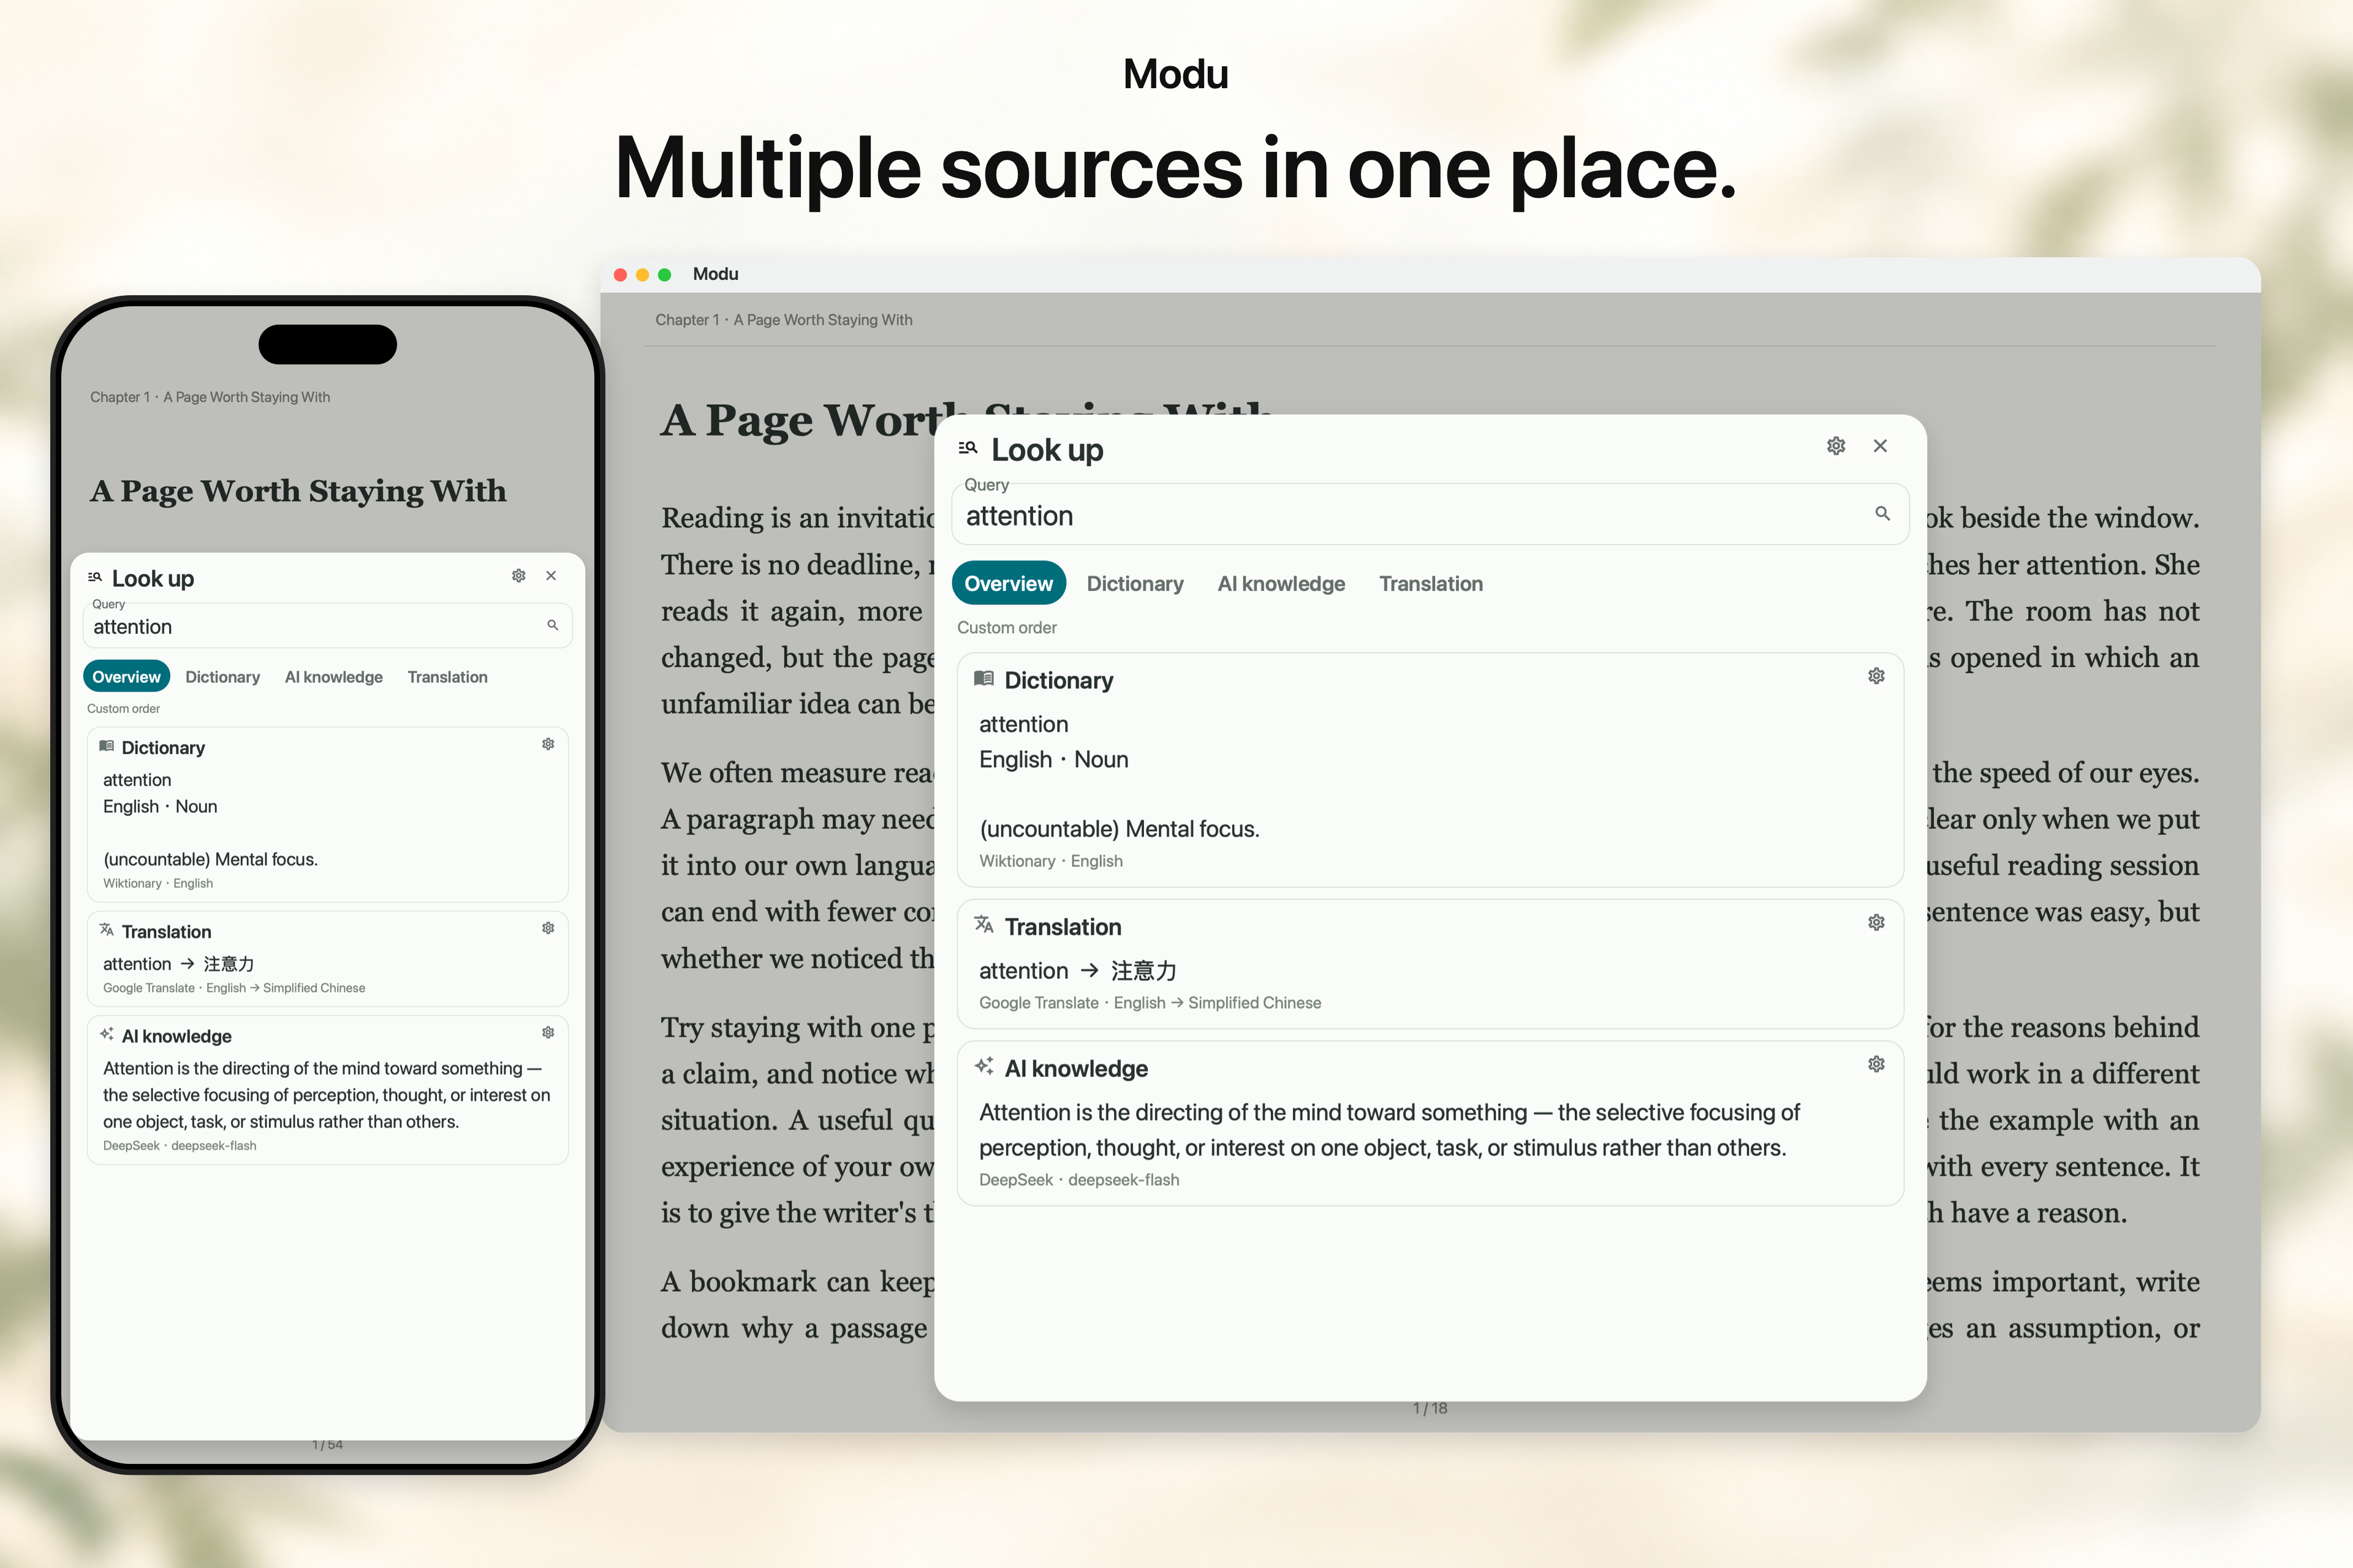Image resolution: width=2353 pixels, height=1568 pixels.
Task: Click the yellow macOS minimize button
Action: [642, 274]
